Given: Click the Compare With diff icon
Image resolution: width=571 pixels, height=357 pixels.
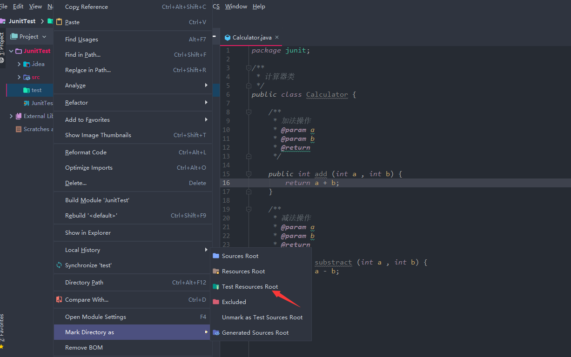Looking at the screenshot, I should coord(59,299).
